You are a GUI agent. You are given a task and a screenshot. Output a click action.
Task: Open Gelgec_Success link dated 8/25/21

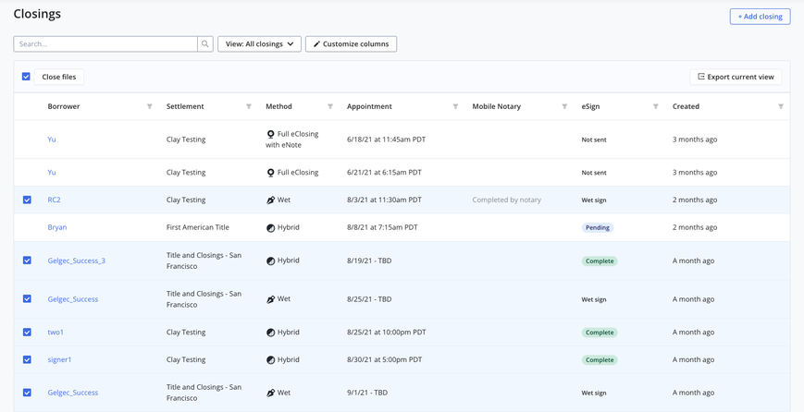[73, 299]
